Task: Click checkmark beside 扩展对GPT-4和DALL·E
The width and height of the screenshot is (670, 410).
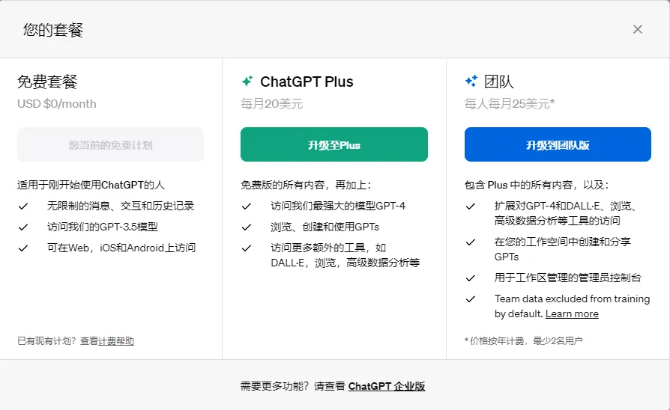Action: click(x=471, y=206)
